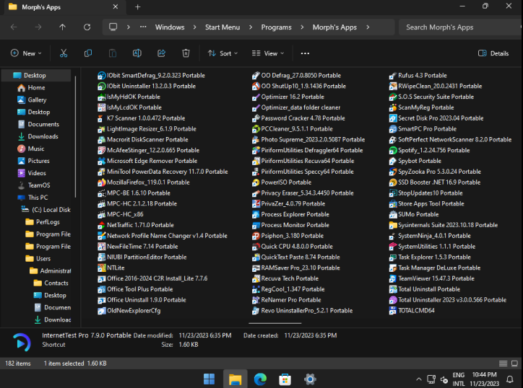Open Microsoft Edge from taskbar
523x388 pixels.
click(x=260, y=379)
